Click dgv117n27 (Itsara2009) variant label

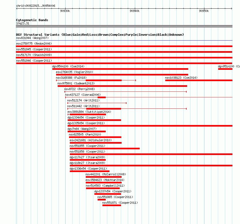tap(87, 157)
